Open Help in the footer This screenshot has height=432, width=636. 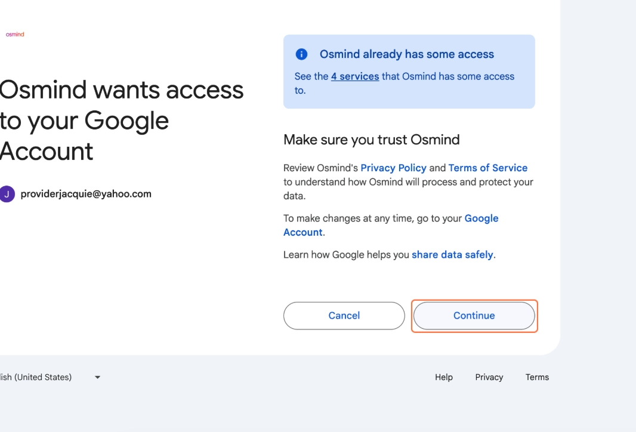coord(444,377)
